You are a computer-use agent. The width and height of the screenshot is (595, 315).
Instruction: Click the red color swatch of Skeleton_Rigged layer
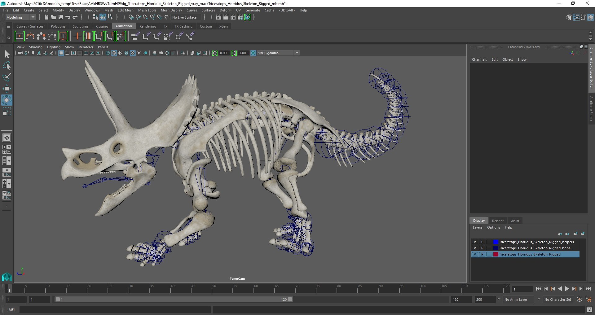tap(496, 254)
